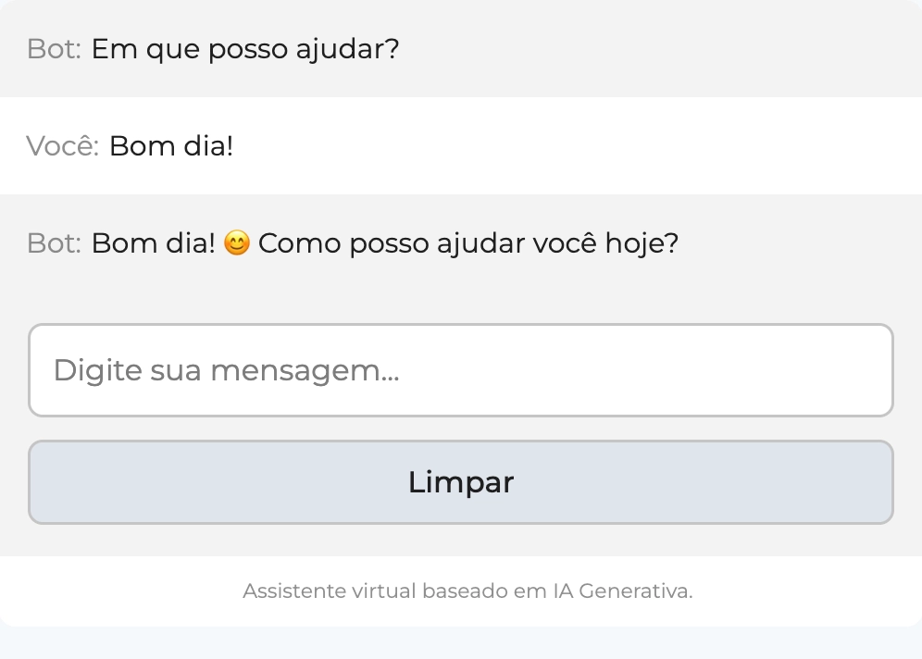The width and height of the screenshot is (922, 659).
Task: Click the "Como posso ajudar você hoje?" text
Action: click(468, 244)
